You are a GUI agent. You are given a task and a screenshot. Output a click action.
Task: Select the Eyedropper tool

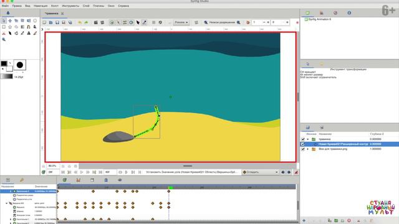click(22, 33)
